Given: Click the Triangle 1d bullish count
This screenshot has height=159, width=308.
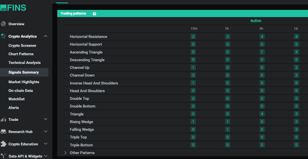Looking at the screenshot, I should (297, 114).
